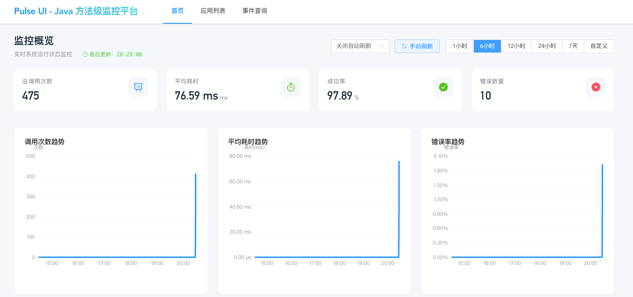Select the 6小时 time range
This screenshot has width=633, height=297.
coord(487,46)
